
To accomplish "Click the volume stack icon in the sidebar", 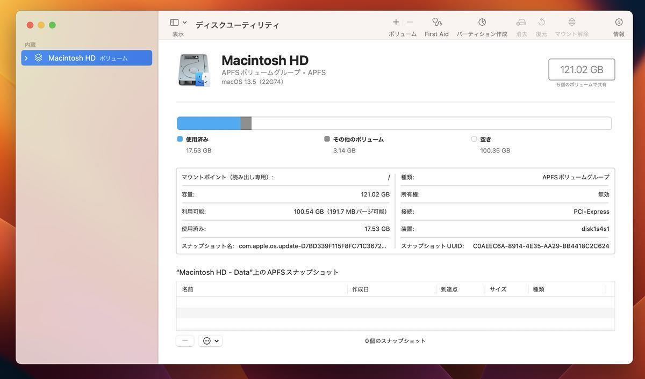I will (x=38, y=57).
